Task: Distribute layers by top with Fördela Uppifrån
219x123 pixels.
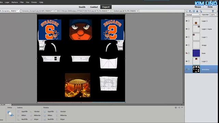Action: [49, 111]
